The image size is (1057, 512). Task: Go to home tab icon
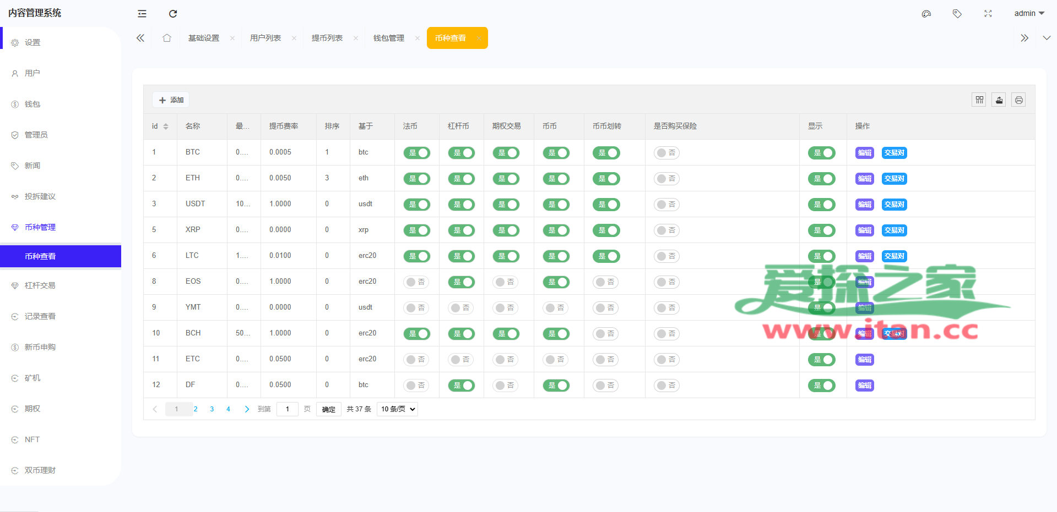167,38
